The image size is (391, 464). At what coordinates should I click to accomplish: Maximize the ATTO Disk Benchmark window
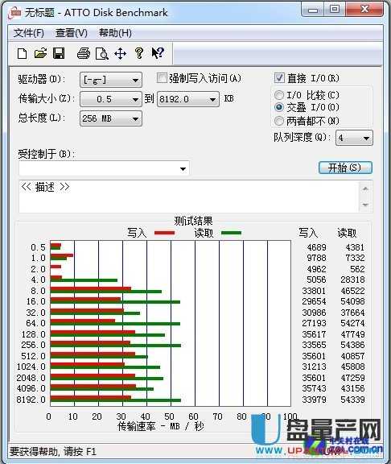[x=335, y=9]
